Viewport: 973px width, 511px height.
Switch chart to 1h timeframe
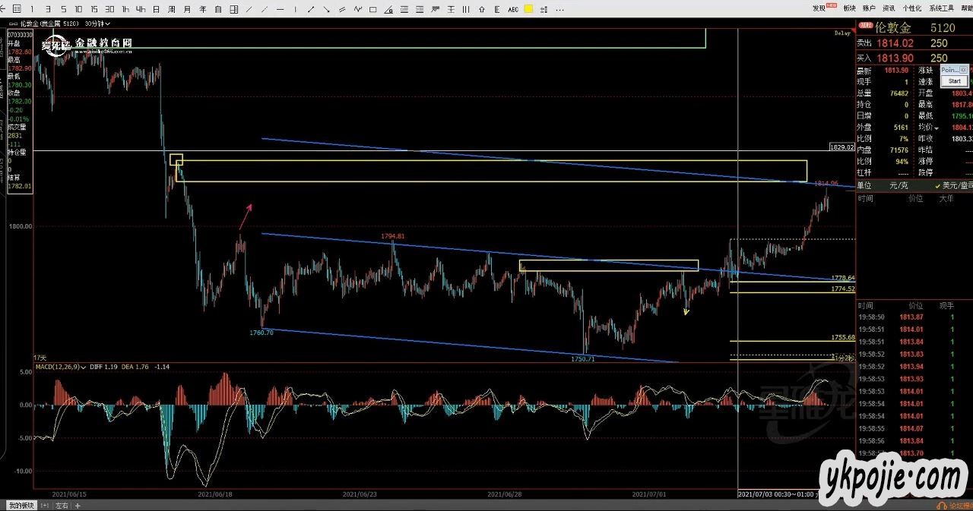coord(125,9)
